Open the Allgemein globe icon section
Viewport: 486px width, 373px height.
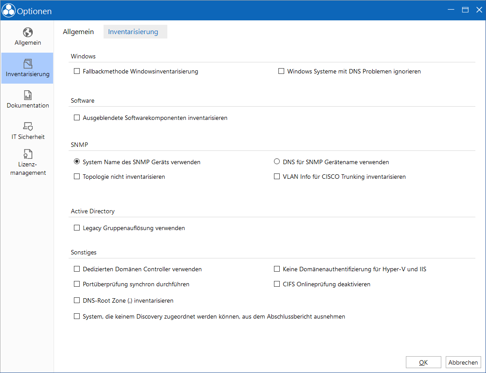(x=27, y=32)
